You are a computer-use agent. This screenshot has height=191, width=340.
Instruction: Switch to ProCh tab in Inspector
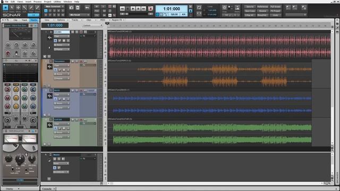[33, 20]
